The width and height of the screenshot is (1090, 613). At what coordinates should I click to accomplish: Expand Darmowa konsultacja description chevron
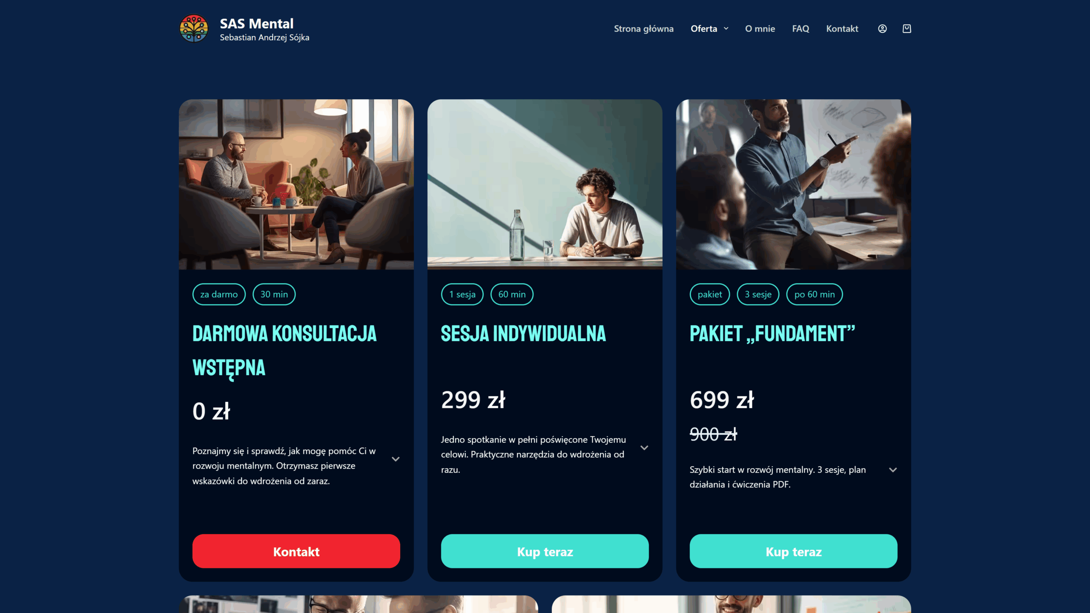396,459
